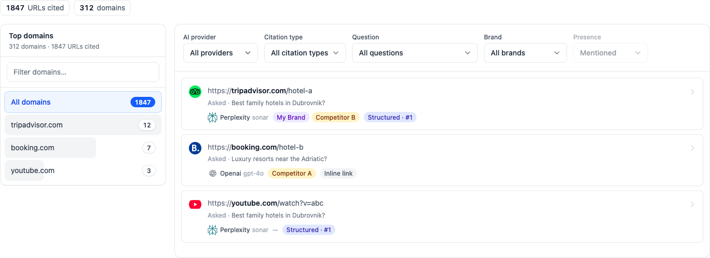Screen dimensions: 710x258
Task: Open the Question filter dropdown
Action: tap(415, 53)
